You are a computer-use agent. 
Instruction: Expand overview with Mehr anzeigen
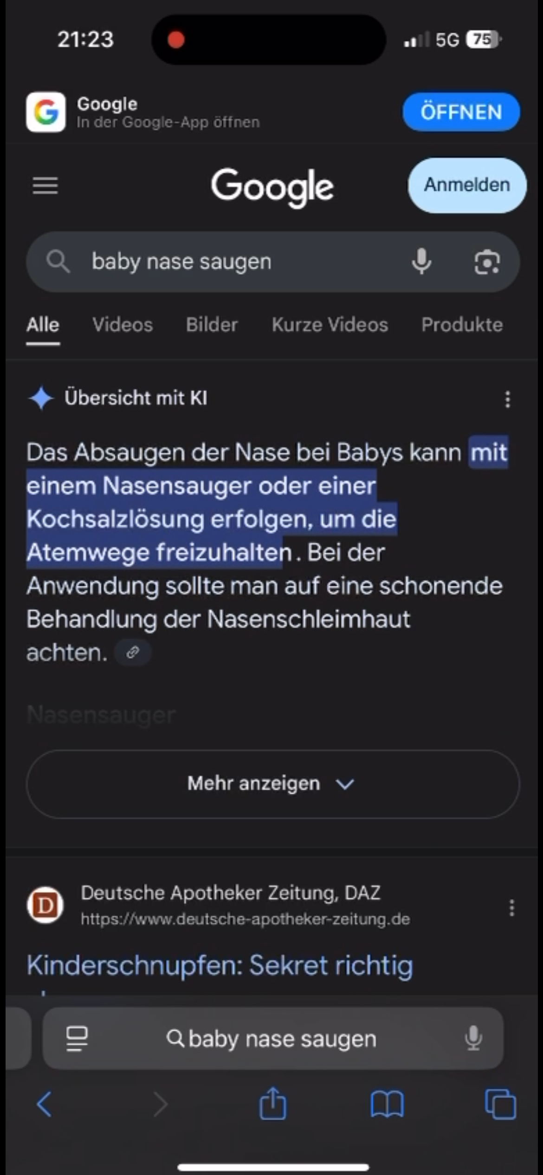273,784
